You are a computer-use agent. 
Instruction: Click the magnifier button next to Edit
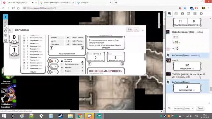(x=136, y=29)
